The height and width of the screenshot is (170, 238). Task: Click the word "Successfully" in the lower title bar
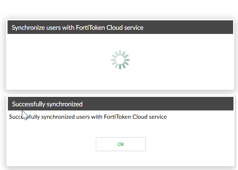29,104
